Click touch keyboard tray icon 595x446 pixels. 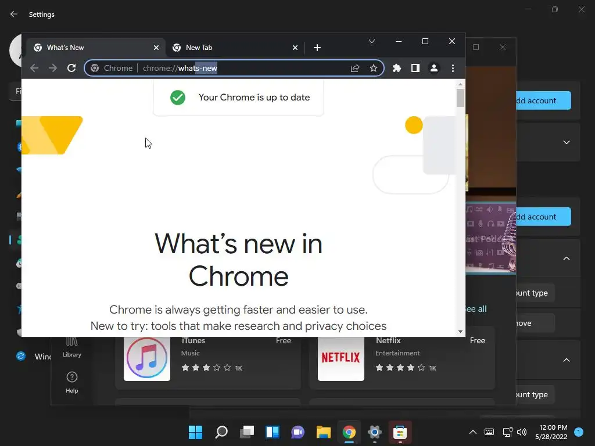pos(489,432)
